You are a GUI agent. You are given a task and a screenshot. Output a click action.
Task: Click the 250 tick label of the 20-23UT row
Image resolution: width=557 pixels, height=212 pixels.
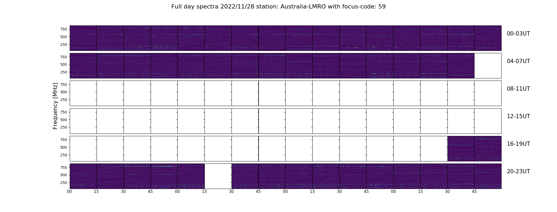tap(64, 183)
